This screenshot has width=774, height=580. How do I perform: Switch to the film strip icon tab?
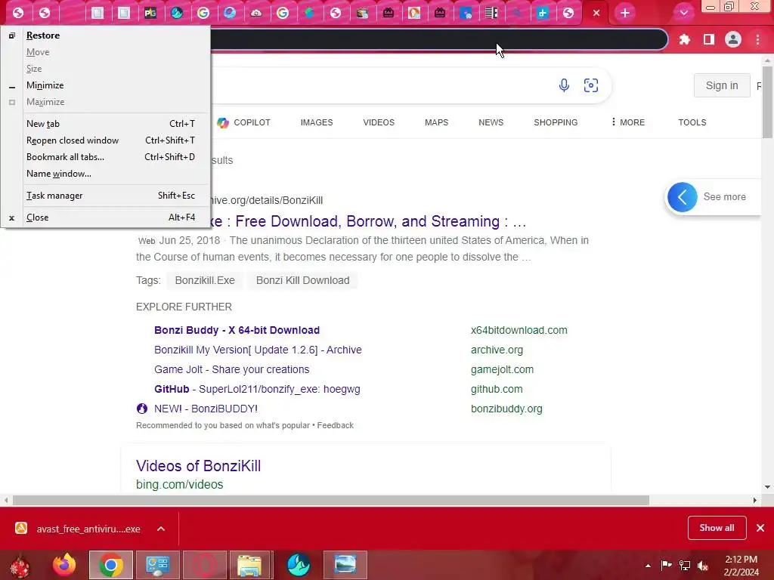(491, 13)
